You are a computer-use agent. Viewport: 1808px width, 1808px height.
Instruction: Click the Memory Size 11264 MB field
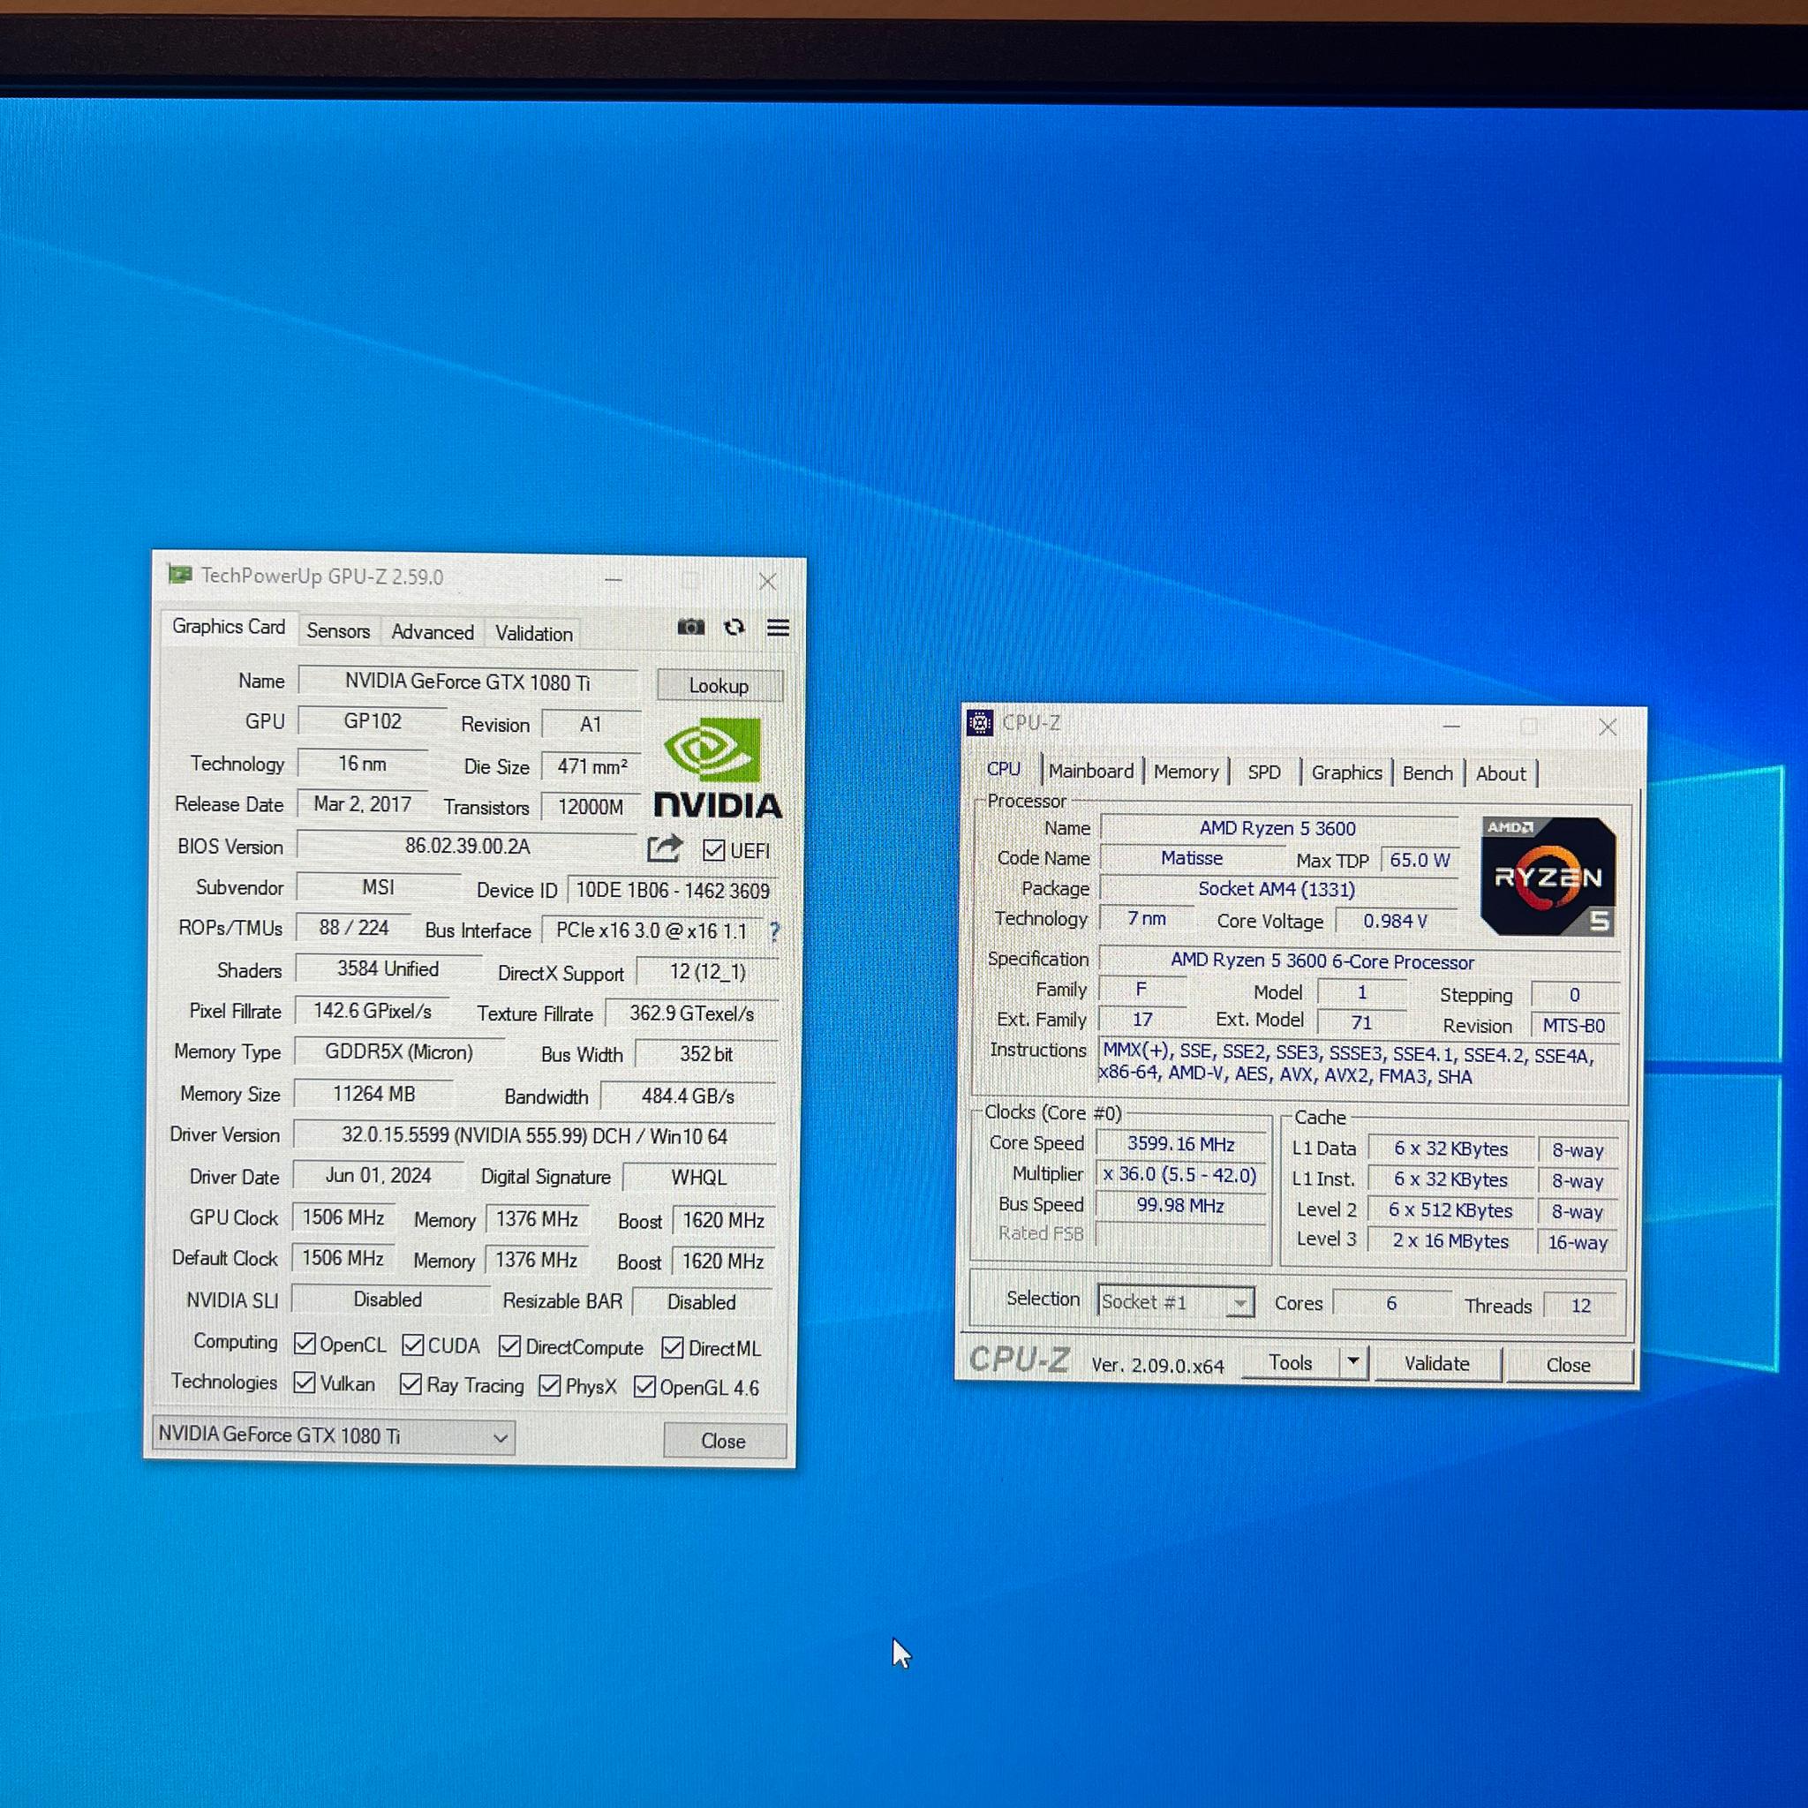coord(374,1094)
